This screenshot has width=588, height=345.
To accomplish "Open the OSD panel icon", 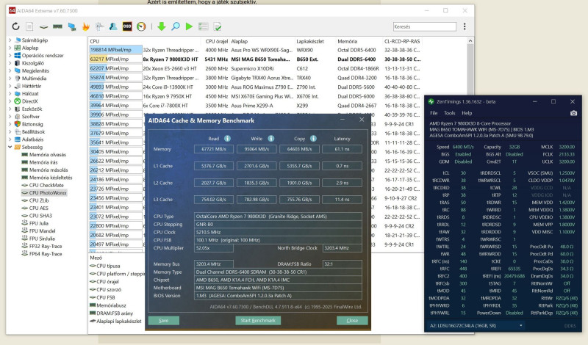I will [127, 26].
